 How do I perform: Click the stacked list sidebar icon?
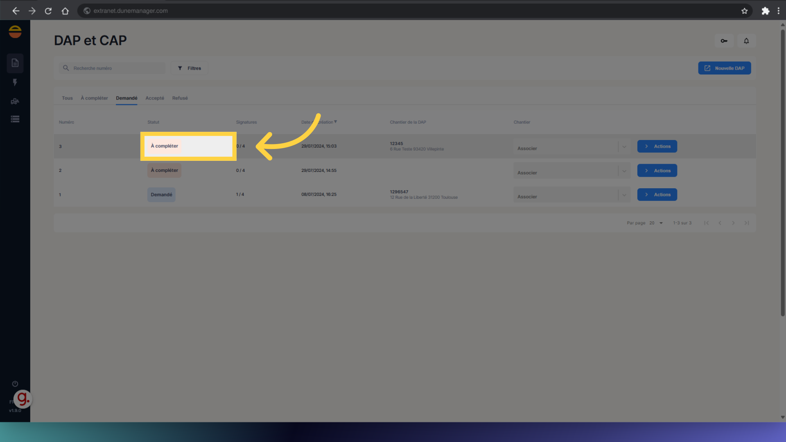[15, 119]
